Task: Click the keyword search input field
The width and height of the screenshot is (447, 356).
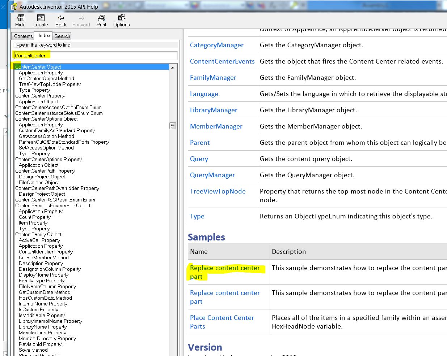Action: 95,55
